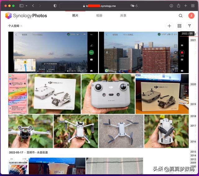Click the 2022 / 05 timeline position indicator
The height and width of the screenshot is (176, 199).
(187, 34)
